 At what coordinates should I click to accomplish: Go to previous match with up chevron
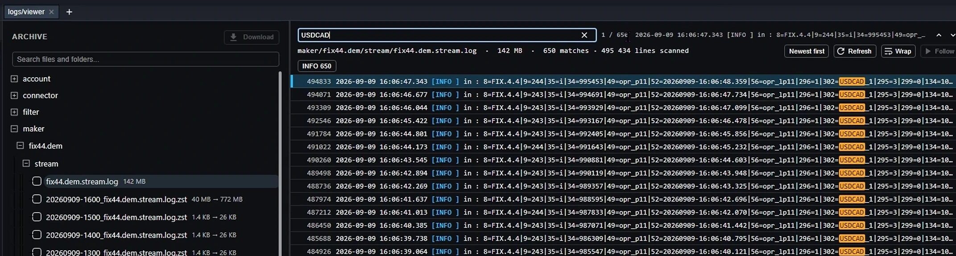[x=939, y=35]
